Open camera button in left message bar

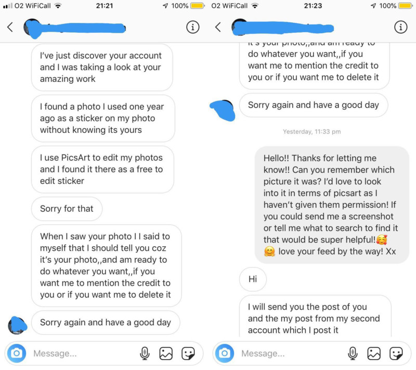17,353
